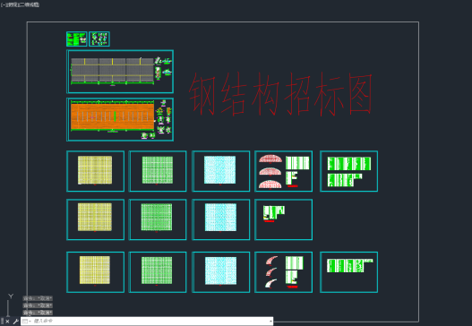472x326 pixels.
Task: Expand command history arrow at command line end
Action: tap(270, 322)
